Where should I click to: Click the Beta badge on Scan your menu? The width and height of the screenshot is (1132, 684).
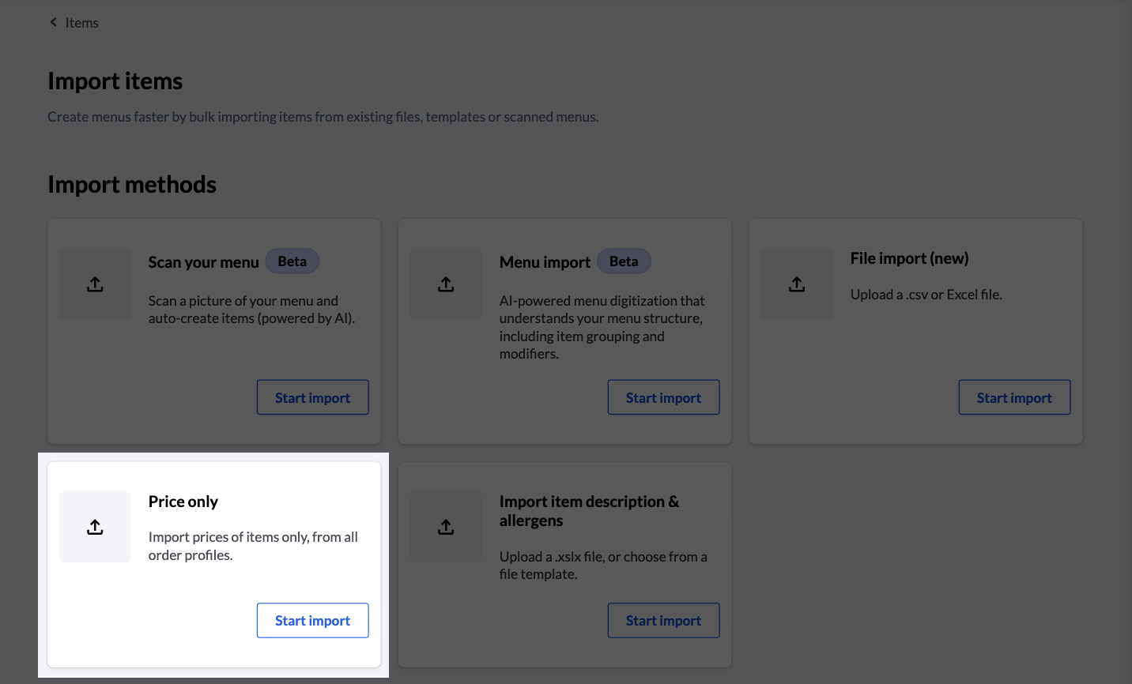coord(292,261)
